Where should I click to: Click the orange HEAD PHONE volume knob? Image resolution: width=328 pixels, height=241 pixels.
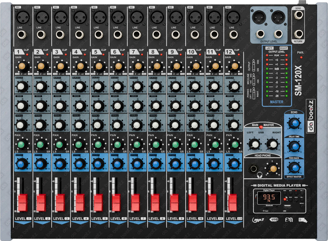click(273, 168)
